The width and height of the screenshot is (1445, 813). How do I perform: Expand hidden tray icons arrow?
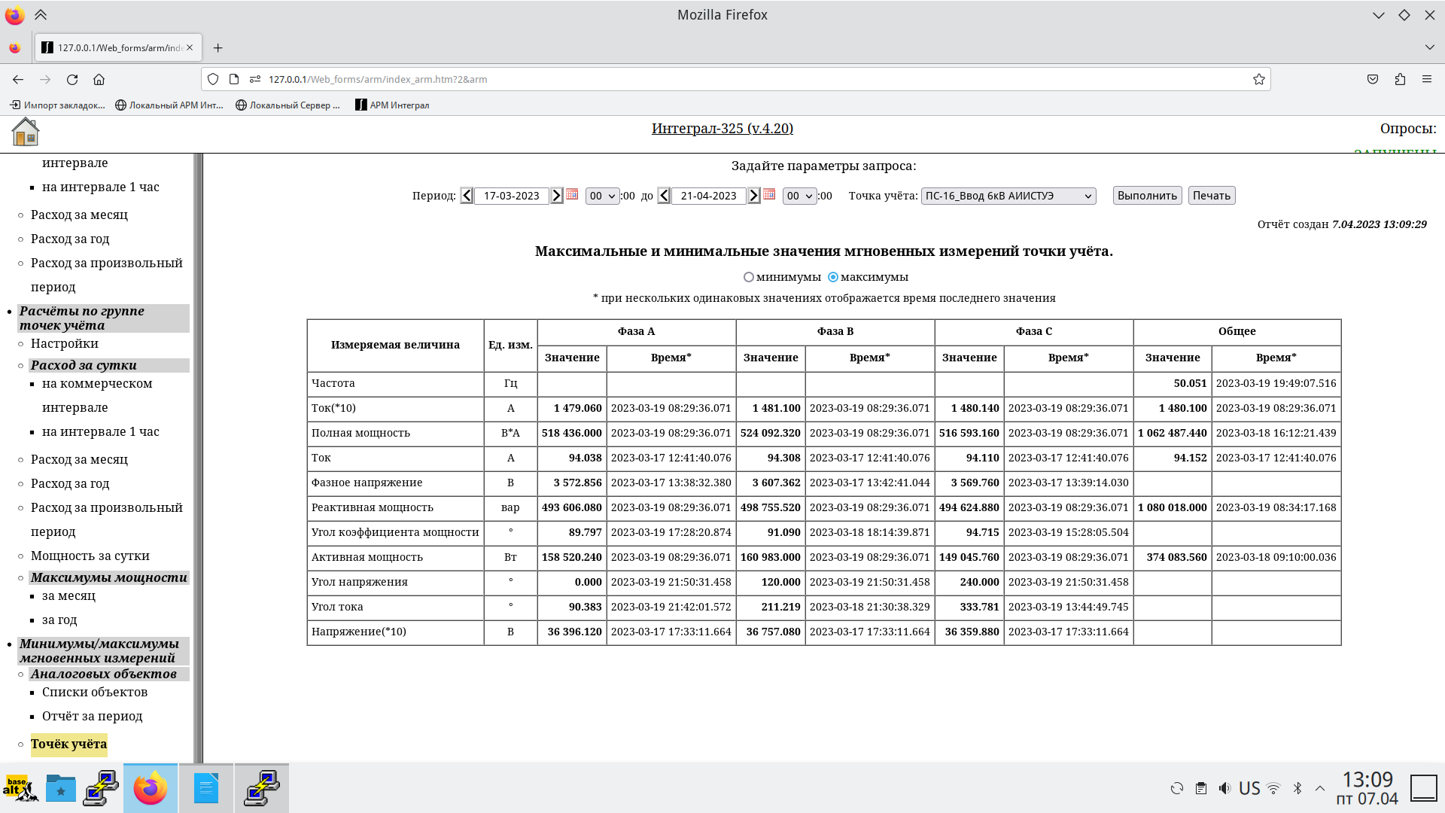click(1320, 788)
